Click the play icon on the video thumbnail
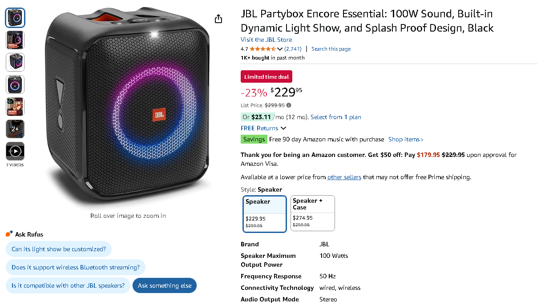Viewport: 541px width, 305px height. (15, 151)
